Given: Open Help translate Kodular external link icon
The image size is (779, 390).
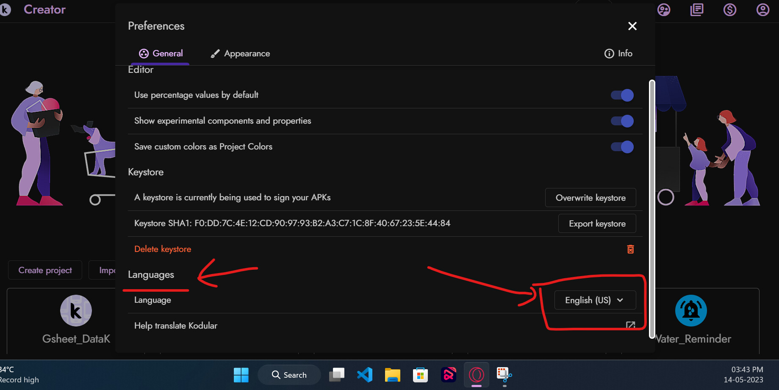Looking at the screenshot, I should coord(630,325).
